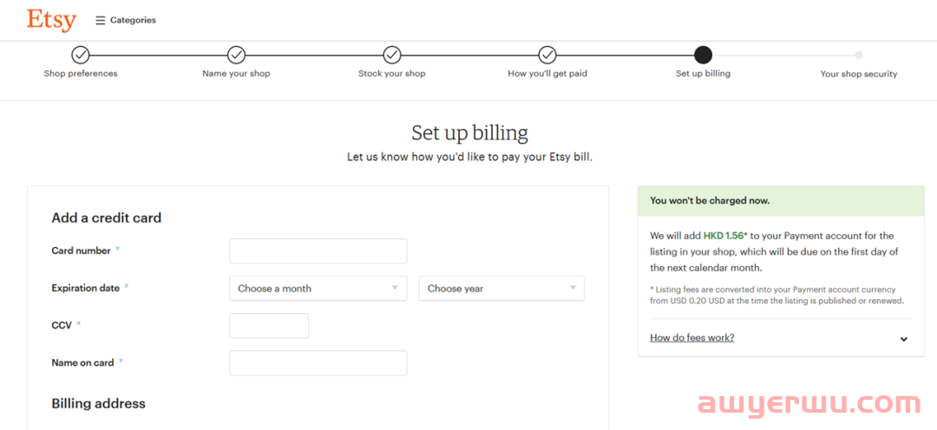Click the Add a credit card heading

point(107,218)
